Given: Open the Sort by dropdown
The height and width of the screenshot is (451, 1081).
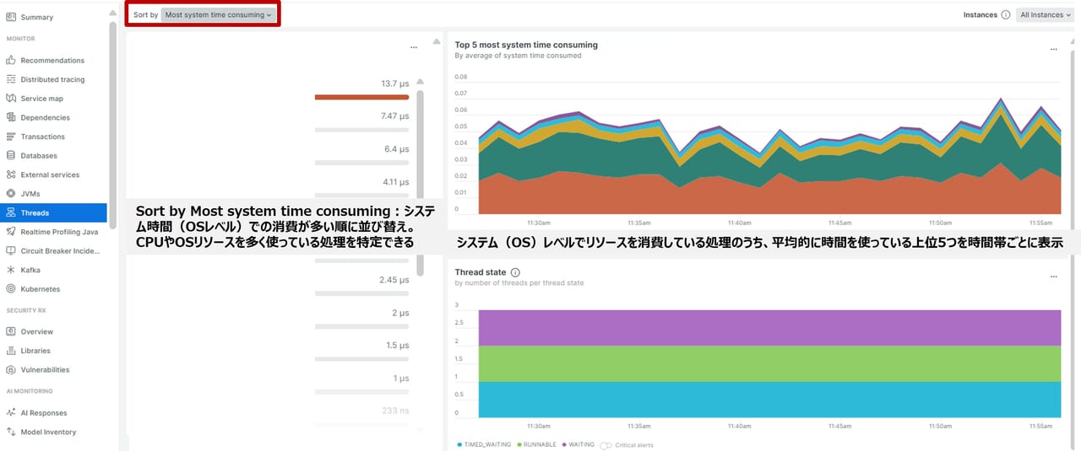Looking at the screenshot, I should (x=218, y=15).
